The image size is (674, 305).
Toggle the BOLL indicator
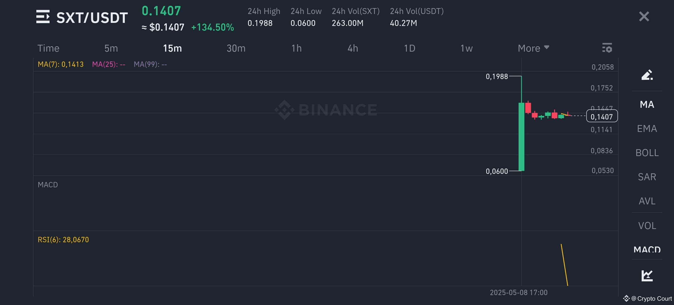(x=647, y=152)
